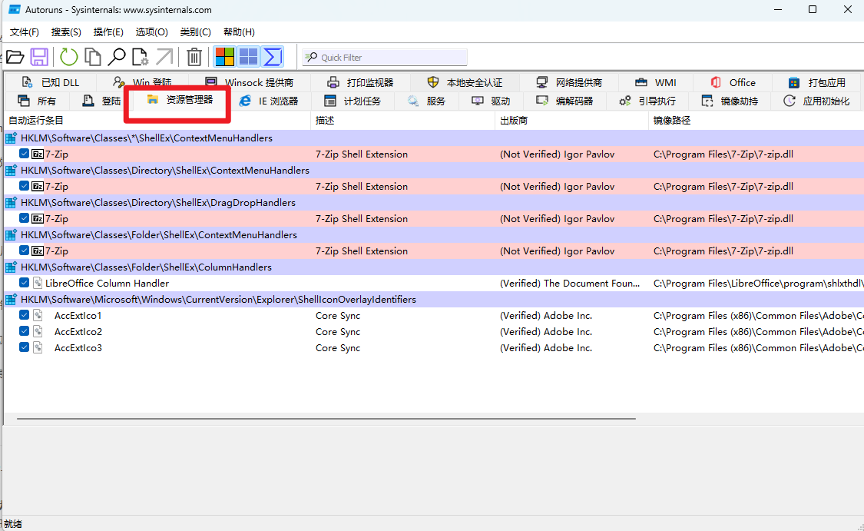
Task: Click the 自动运行条目 column header
Action: click(157, 120)
